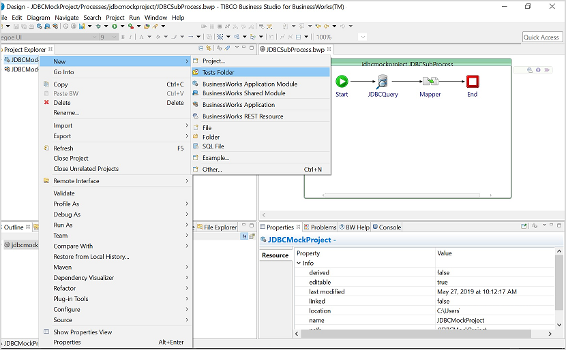Click the red End node icon
Viewport: 566px width, 350px height.
472,82
